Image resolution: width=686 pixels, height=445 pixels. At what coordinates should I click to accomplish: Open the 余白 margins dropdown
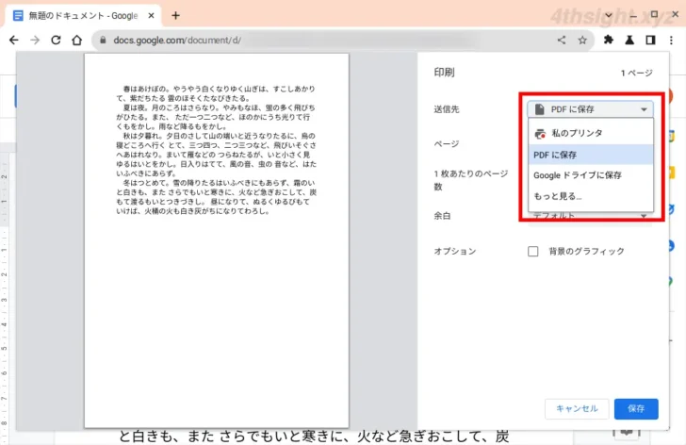[590, 216]
